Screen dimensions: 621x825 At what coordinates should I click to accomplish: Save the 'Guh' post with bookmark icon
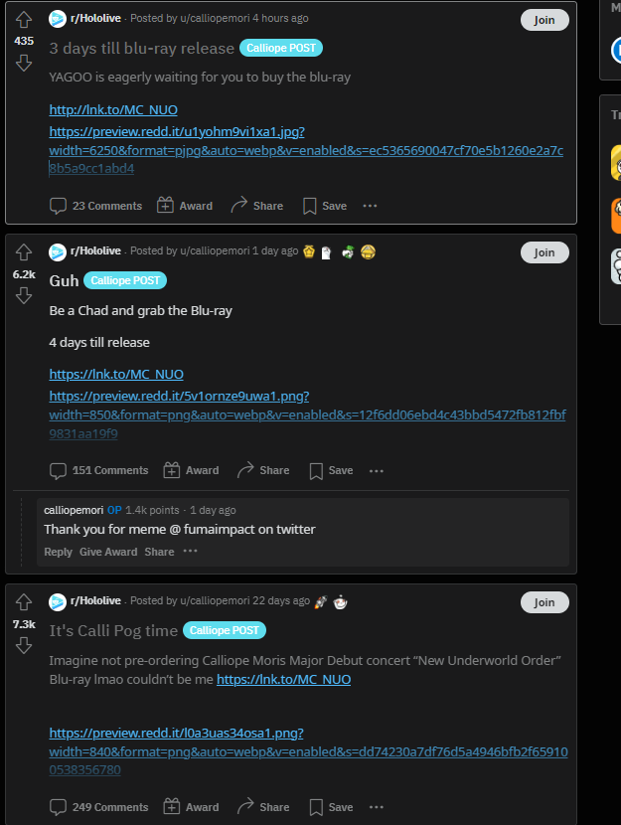(x=331, y=470)
